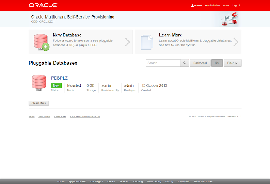
Task: Focus the Search input field
Action: click(x=163, y=63)
